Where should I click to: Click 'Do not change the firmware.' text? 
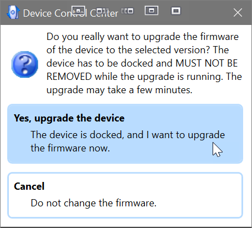[93, 203]
